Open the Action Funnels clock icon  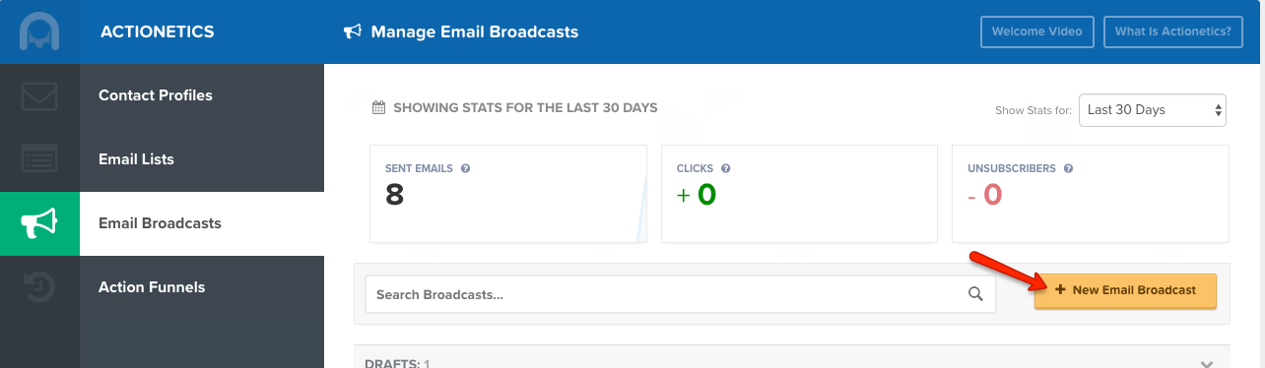39,287
